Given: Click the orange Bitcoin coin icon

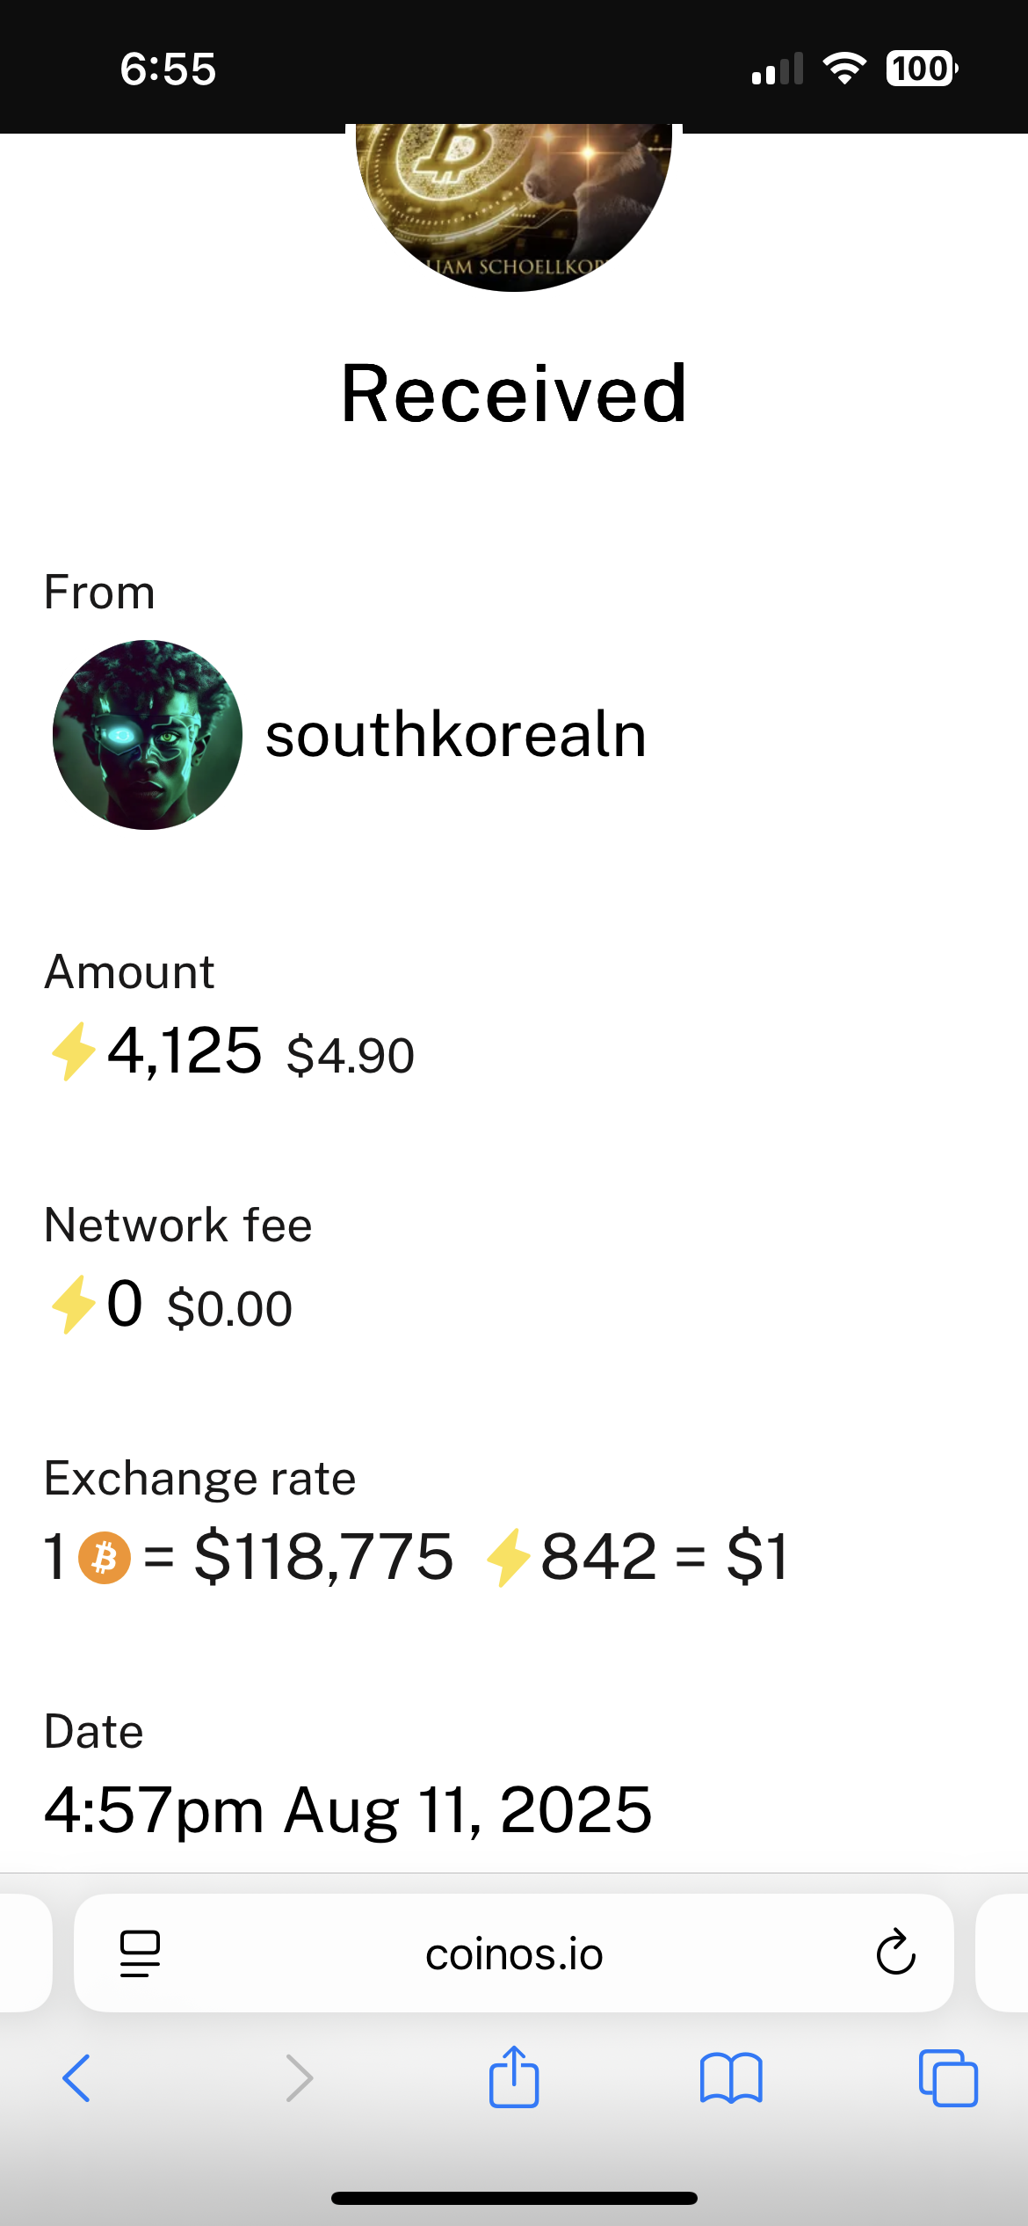Looking at the screenshot, I should [105, 1557].
